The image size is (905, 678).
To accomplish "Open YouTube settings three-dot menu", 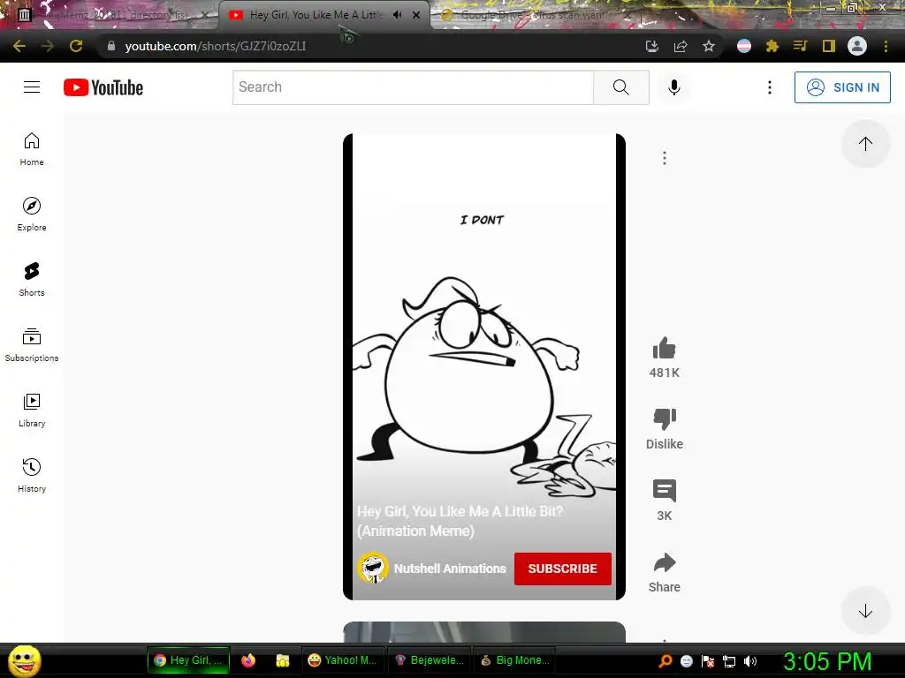I will coord(770,87).
